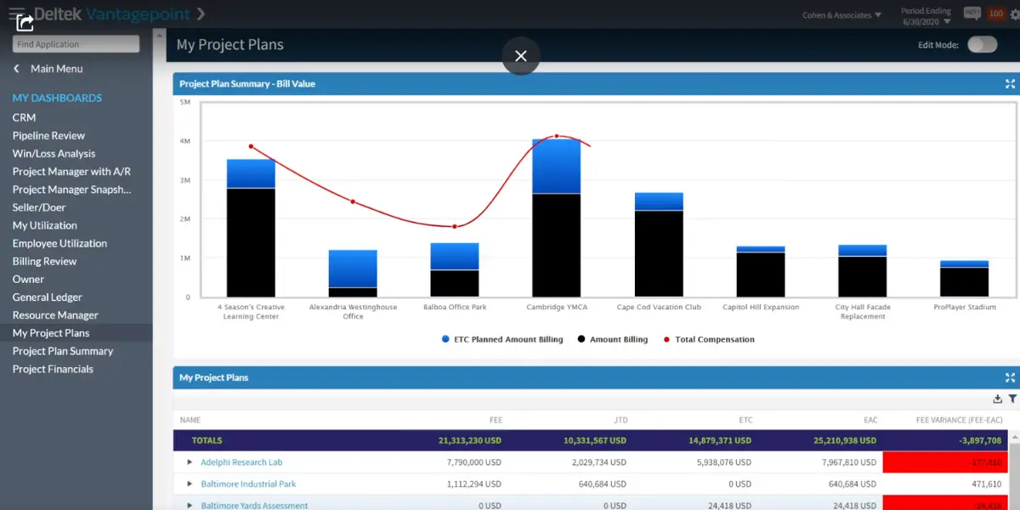This screenshot has width=1020, height=510.
Task: Sort by the NAME column header
Action: (190, 420)
